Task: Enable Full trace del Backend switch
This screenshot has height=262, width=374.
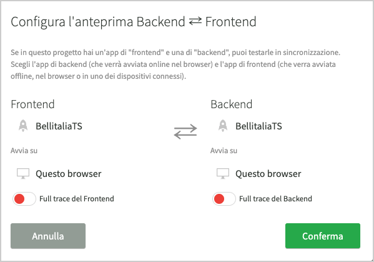Action: click(224, 199)
